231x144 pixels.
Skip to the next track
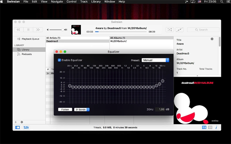tap(38, 30)
